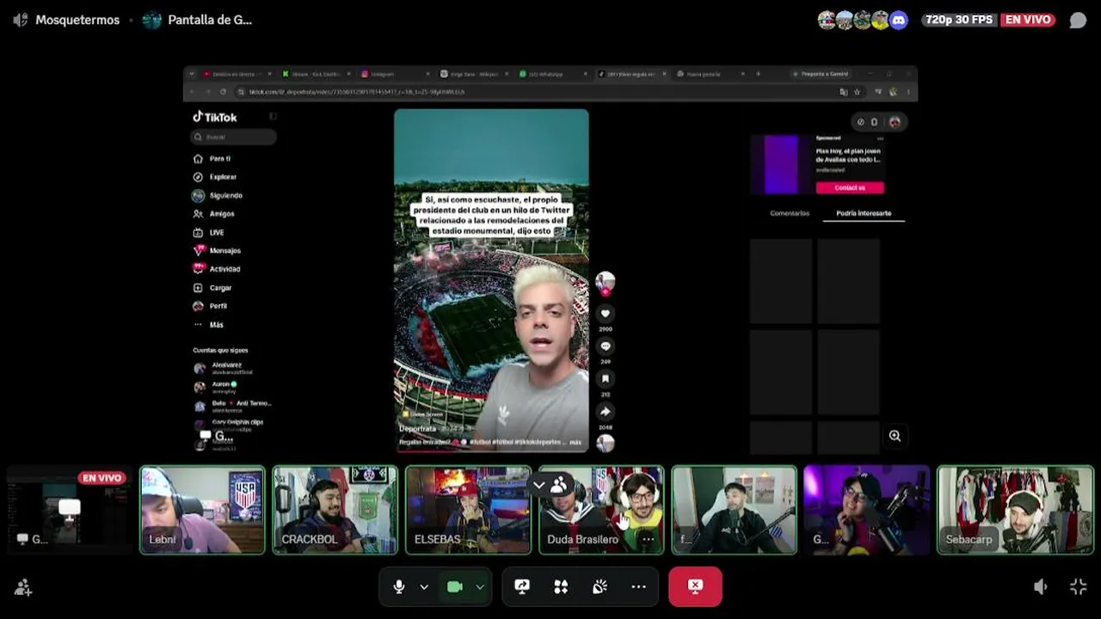Screen dimensions: 1101x619
Task: Open the ad options ellipsis next to Sponsored
Action: tap(880, 138)
